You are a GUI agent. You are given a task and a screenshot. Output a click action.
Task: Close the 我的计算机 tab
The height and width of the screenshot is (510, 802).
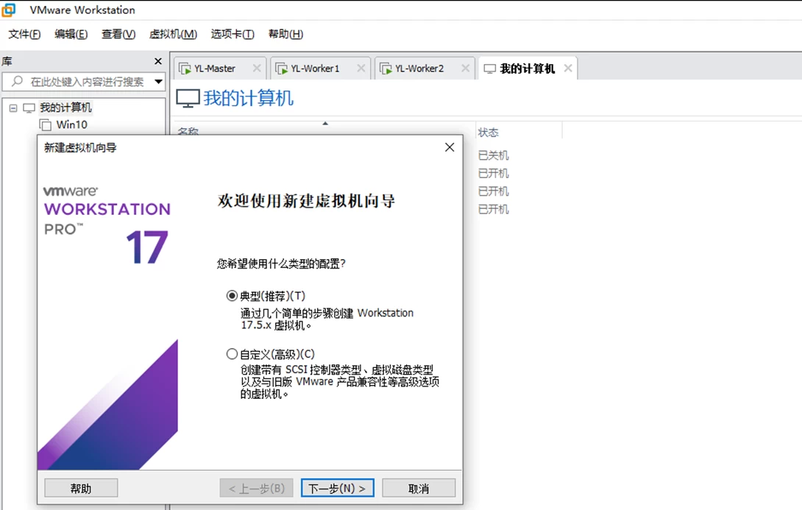(x=568, y=68)
